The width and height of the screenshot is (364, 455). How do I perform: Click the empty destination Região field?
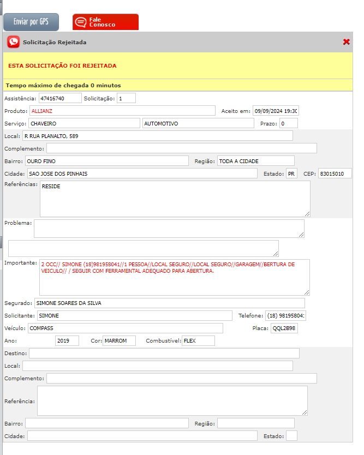click(x=256, y=423)
